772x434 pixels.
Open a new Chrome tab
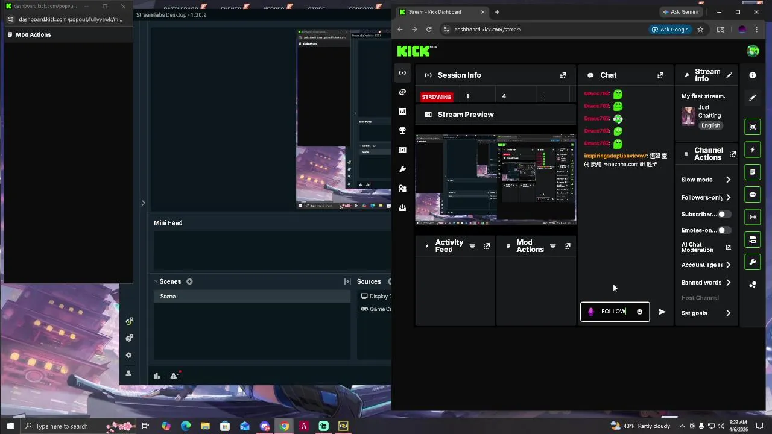(497, 12)
